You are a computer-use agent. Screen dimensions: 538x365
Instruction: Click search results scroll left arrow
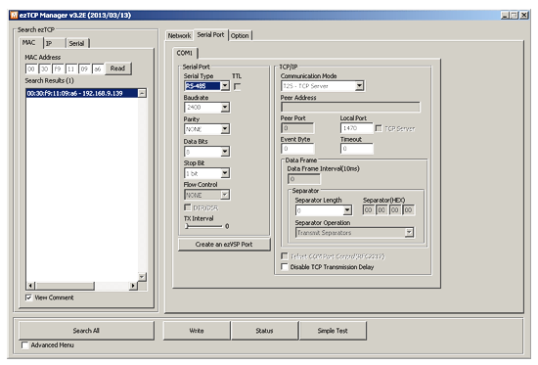tap(30, 286)
